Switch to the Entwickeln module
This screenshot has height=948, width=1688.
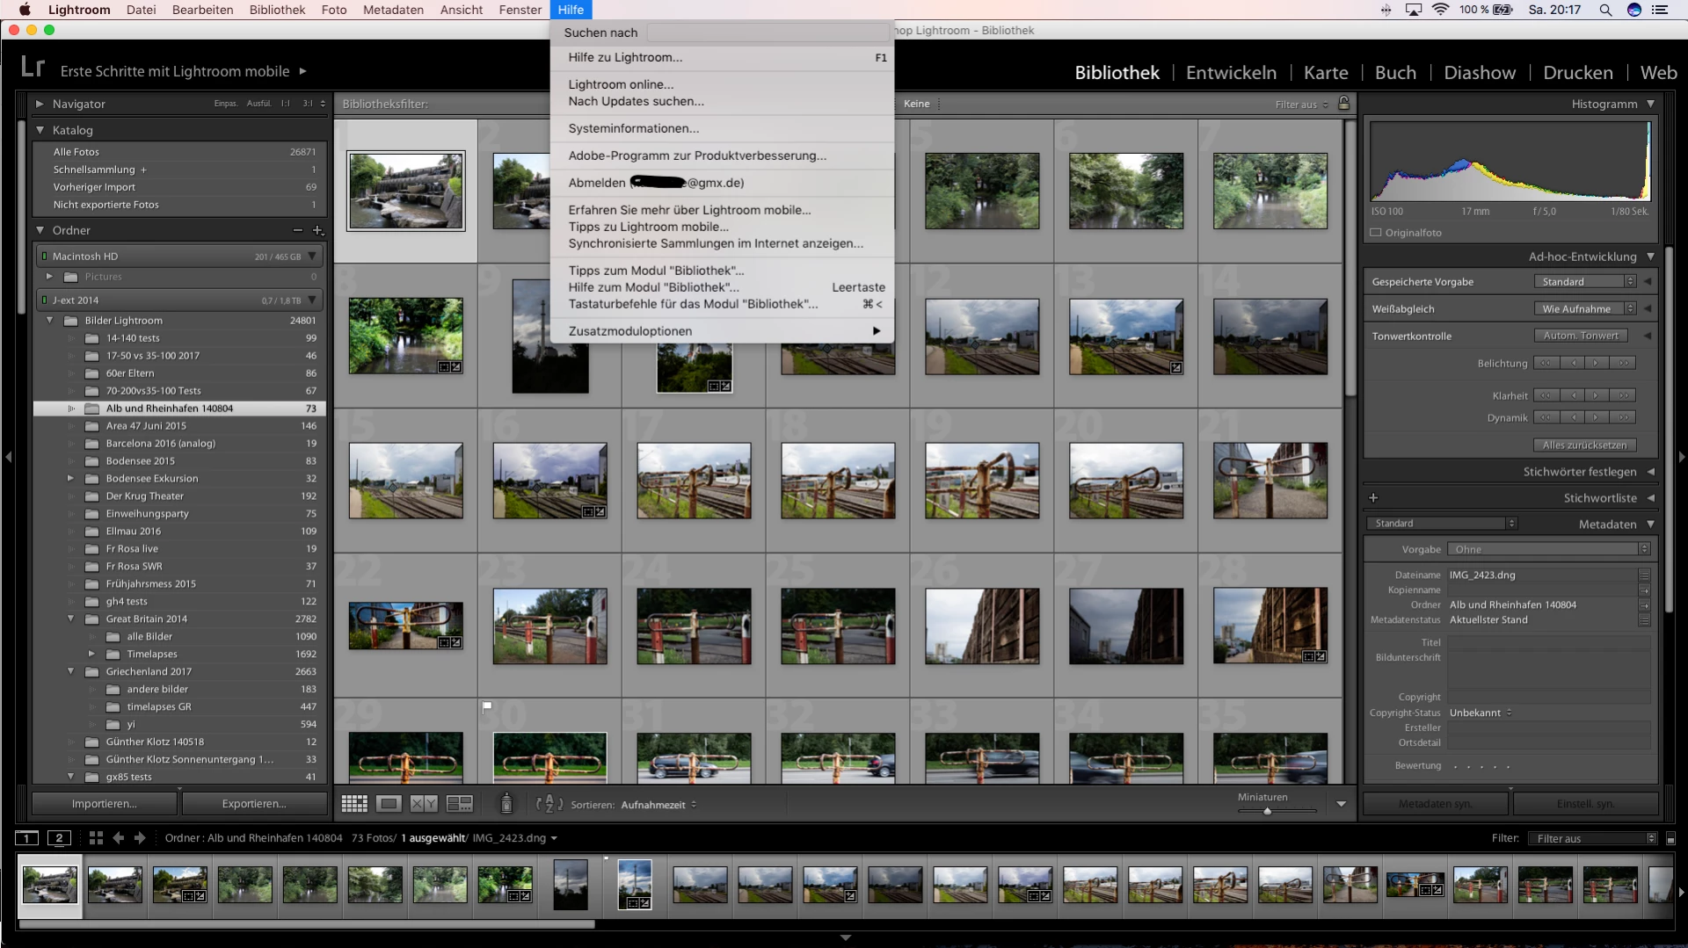tap(1231, 73)
